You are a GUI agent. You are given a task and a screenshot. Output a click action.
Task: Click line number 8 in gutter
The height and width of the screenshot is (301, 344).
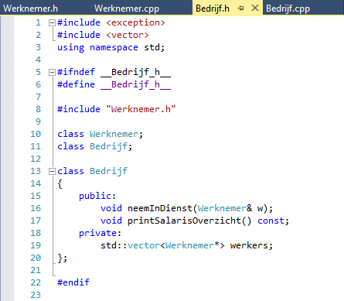coord(38,109)
